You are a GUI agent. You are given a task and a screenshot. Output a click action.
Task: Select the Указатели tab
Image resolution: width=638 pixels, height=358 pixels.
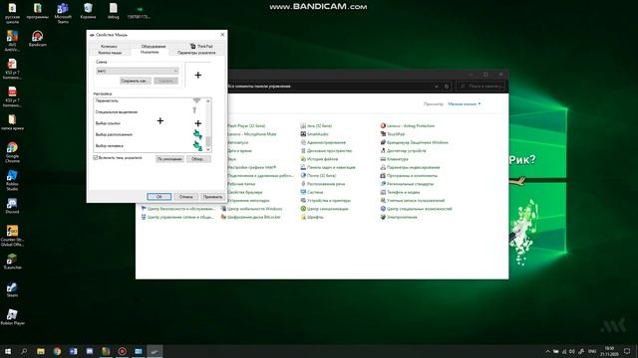150,52
